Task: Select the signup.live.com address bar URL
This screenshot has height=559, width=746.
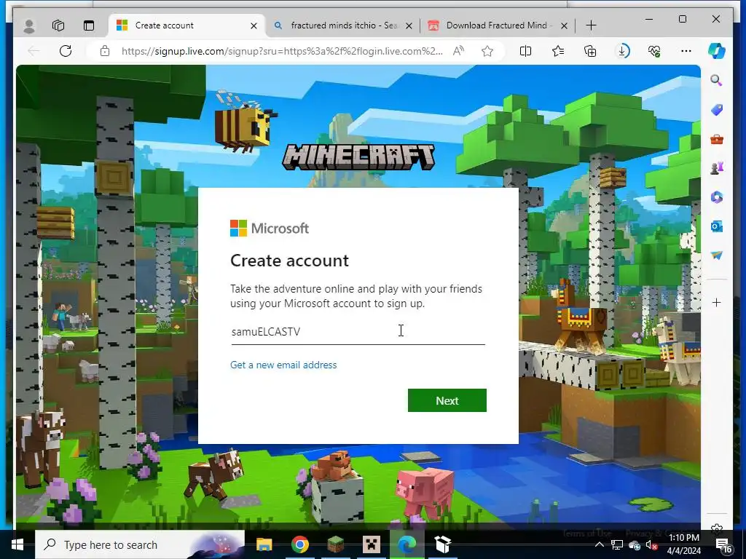Action: tap(282, 51)
